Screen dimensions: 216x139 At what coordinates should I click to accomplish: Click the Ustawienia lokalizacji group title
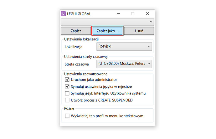click(x=81, y=39)
